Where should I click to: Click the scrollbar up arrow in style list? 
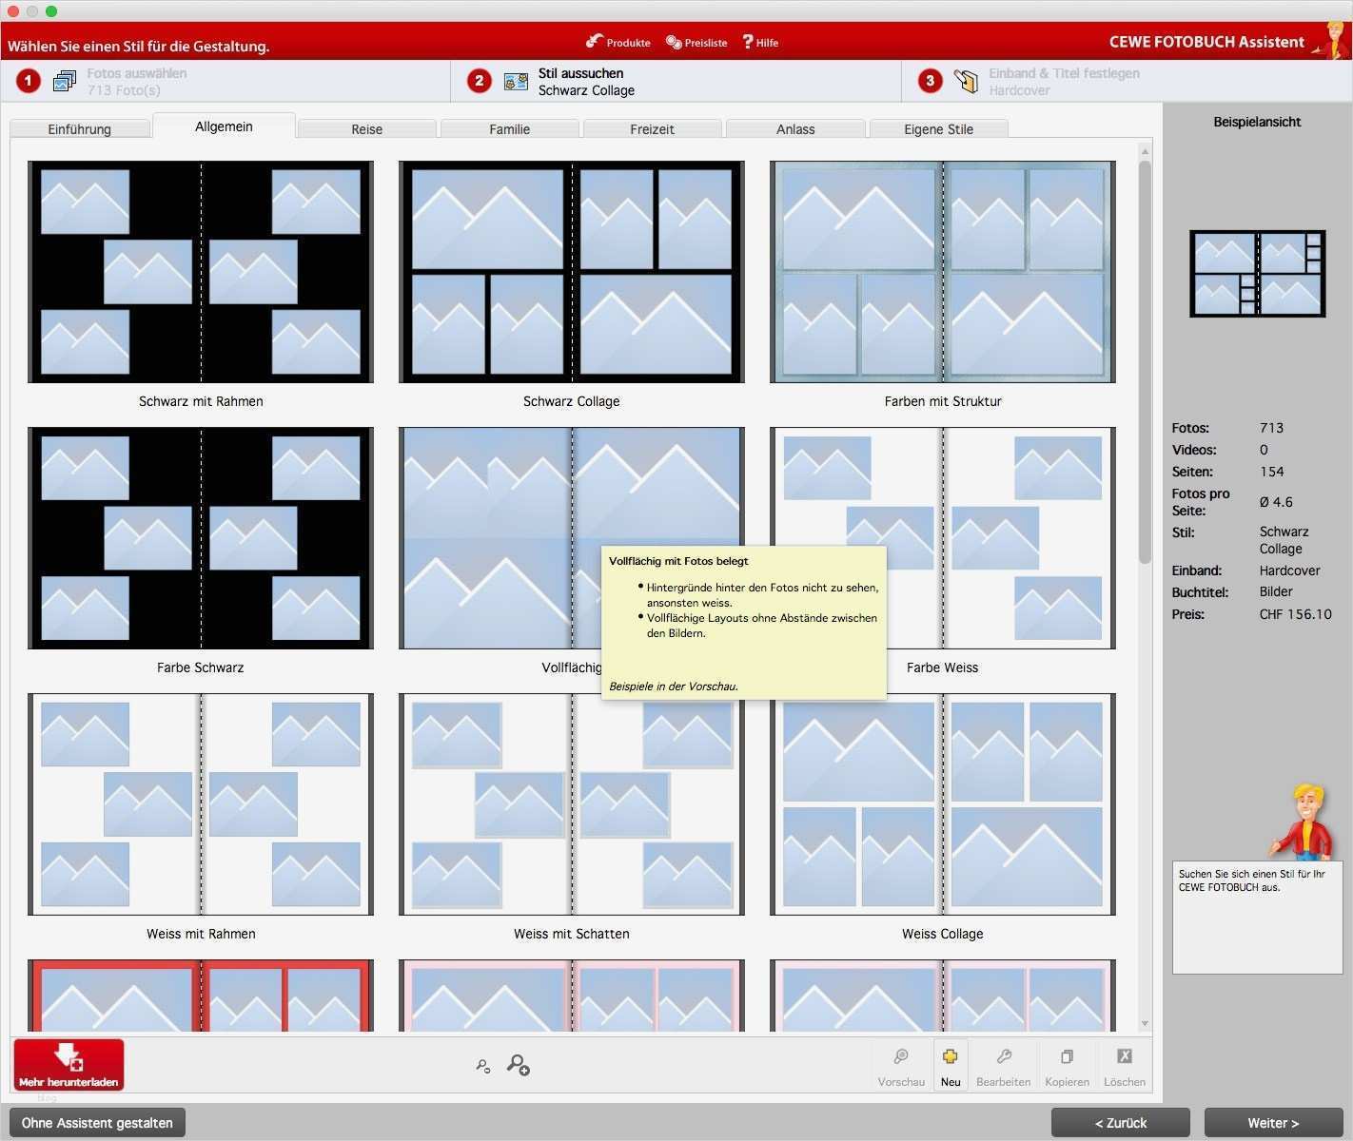pyautogui.click(x=1145, y=151)
